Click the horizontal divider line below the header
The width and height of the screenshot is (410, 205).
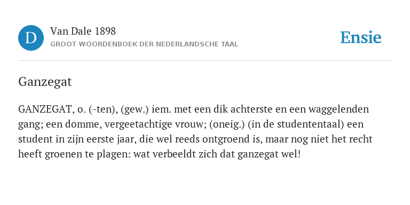[205, 61]
